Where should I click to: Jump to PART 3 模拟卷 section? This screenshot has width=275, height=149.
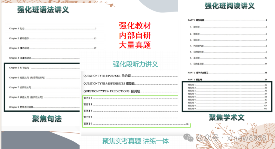coord(195,80)
